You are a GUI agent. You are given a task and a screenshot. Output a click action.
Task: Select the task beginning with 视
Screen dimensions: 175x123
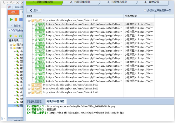pos(22,58)
